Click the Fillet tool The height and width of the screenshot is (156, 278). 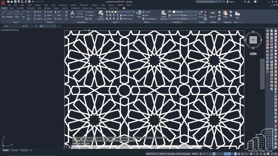pyautogui.click(x=57, y=16)
